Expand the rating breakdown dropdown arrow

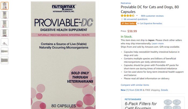pyautogui.click(x=137, y=16)
